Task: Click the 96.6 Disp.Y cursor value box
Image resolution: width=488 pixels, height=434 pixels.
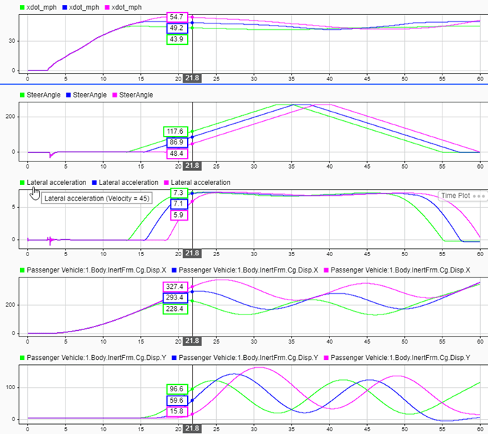Action: 176,388
